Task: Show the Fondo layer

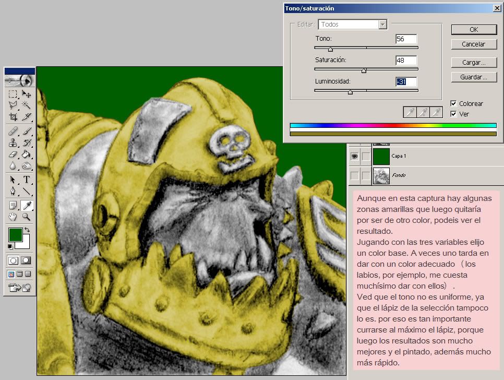Action: (x=354, y=175)
